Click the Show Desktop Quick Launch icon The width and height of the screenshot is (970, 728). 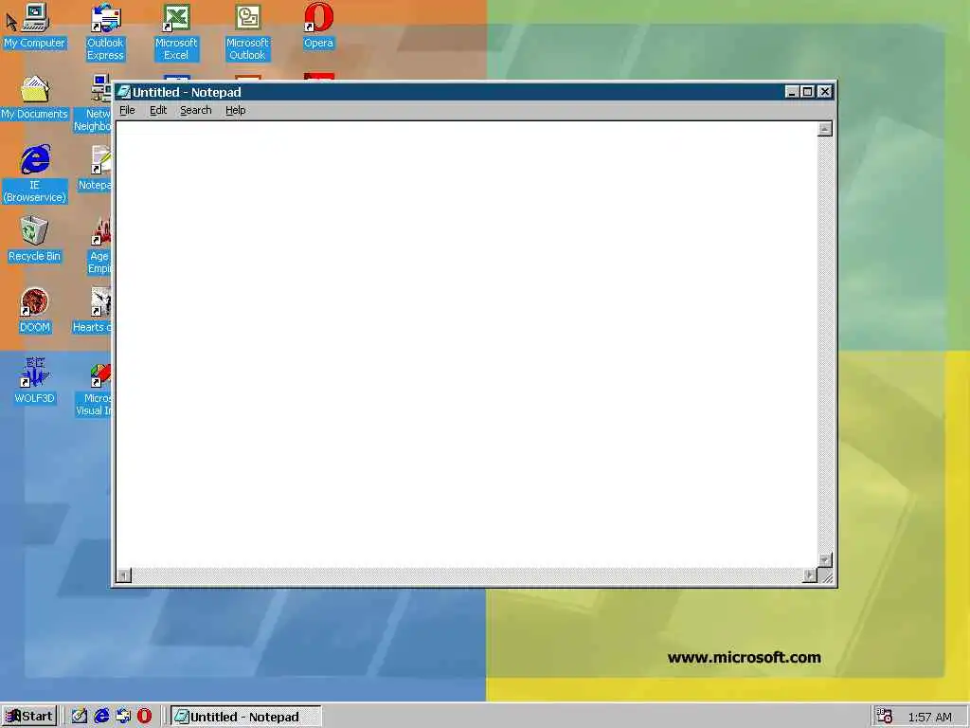(80, 717)
